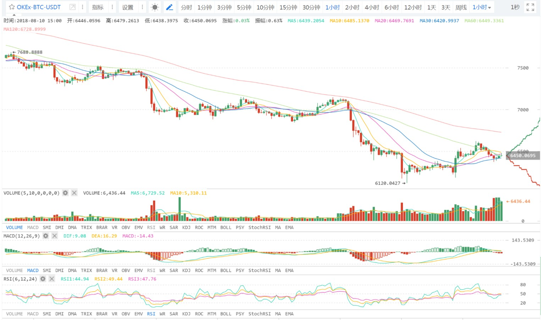Switch to the 周线 weekly timeframe
541x320 pixels.
[x=461, y=7]
